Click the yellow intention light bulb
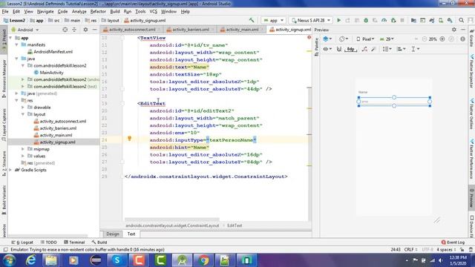The height and width of the screenshot is (267, 475). [x=129, y=139]
